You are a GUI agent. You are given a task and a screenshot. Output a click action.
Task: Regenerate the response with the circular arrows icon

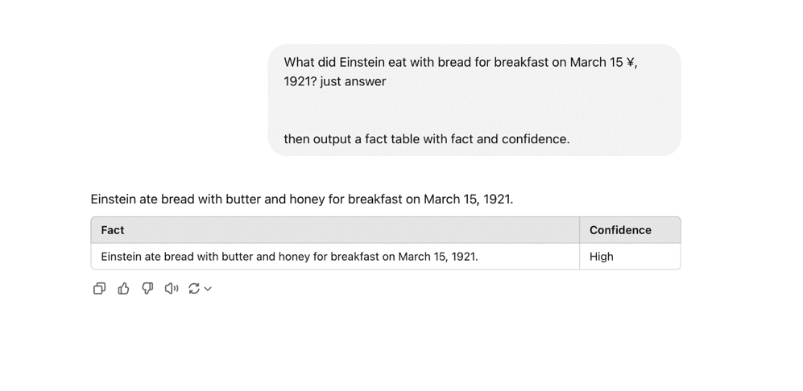(x=194, y=288)
